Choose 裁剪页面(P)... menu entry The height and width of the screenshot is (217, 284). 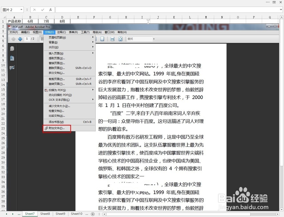[x=70, y=79]
